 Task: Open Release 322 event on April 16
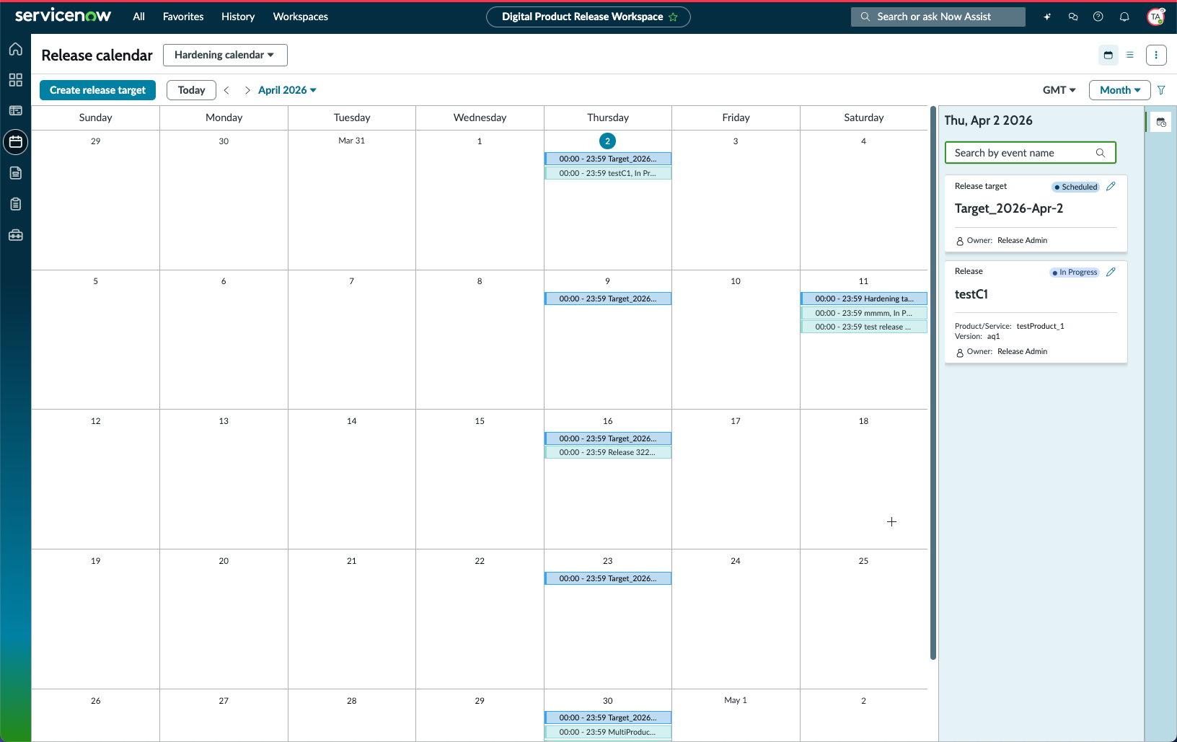(608, 452)
